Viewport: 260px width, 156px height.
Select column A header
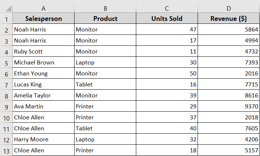(x=43, y=8)
